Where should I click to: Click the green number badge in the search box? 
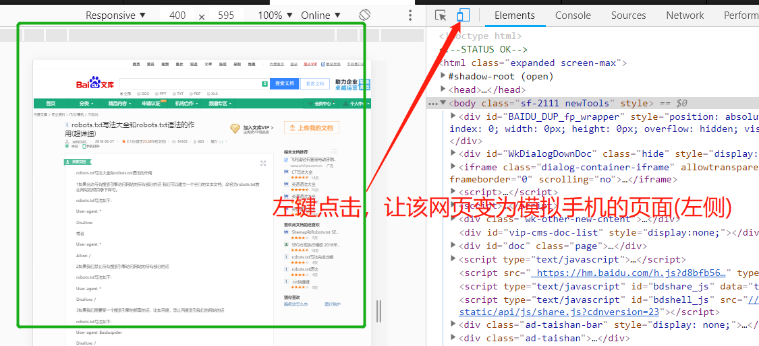pos(264,83)
